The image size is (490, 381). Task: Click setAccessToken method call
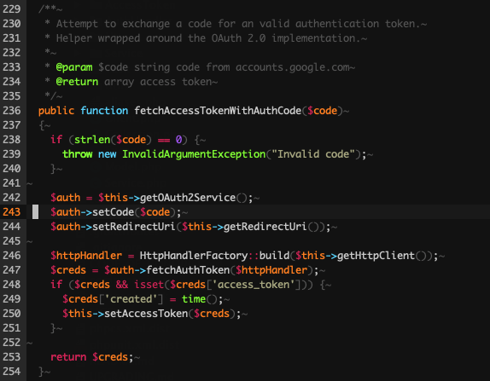(146, 314)
